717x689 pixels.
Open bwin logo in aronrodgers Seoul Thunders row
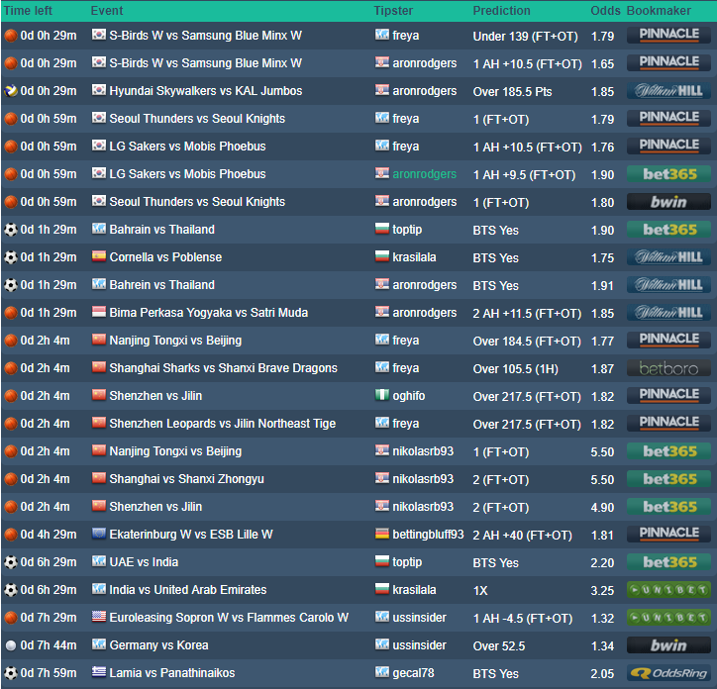pos(668,202)
